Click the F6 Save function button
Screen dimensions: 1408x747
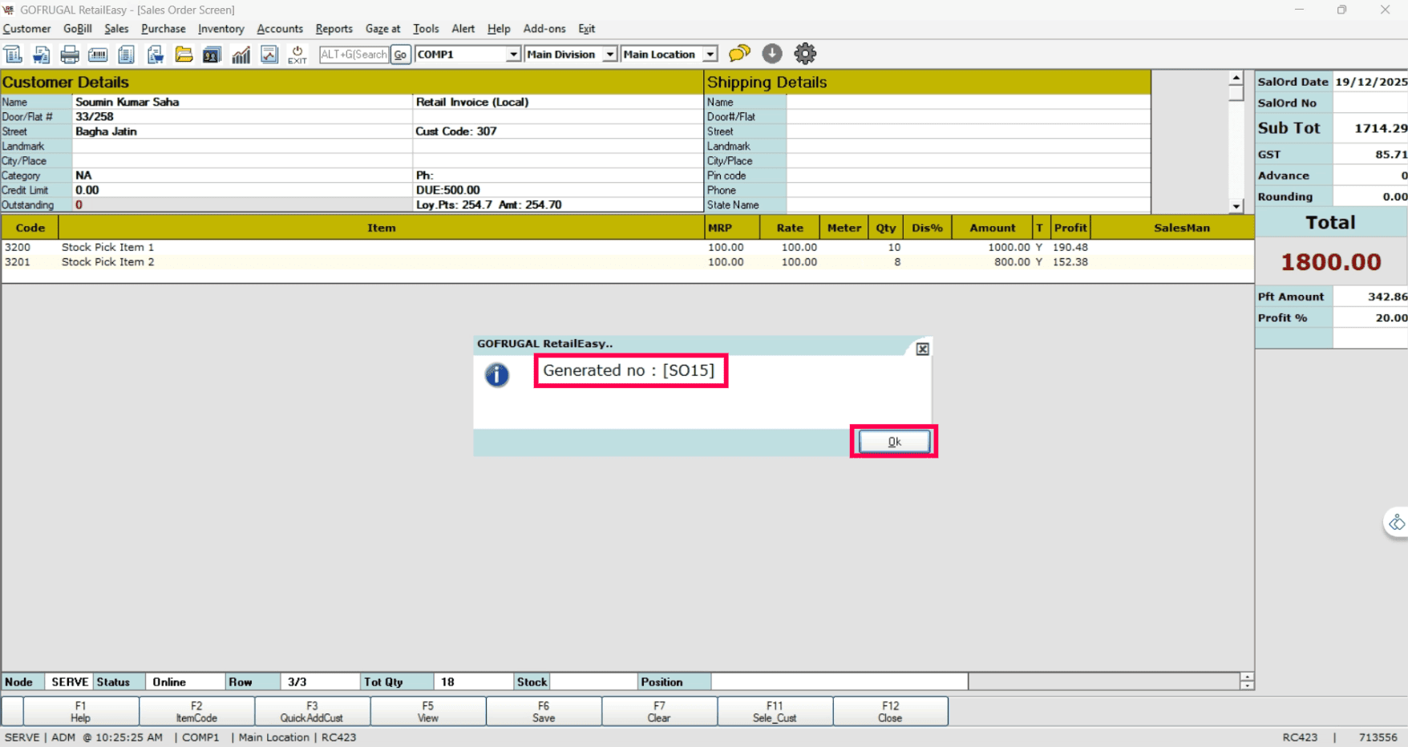[x=544, y=712]
